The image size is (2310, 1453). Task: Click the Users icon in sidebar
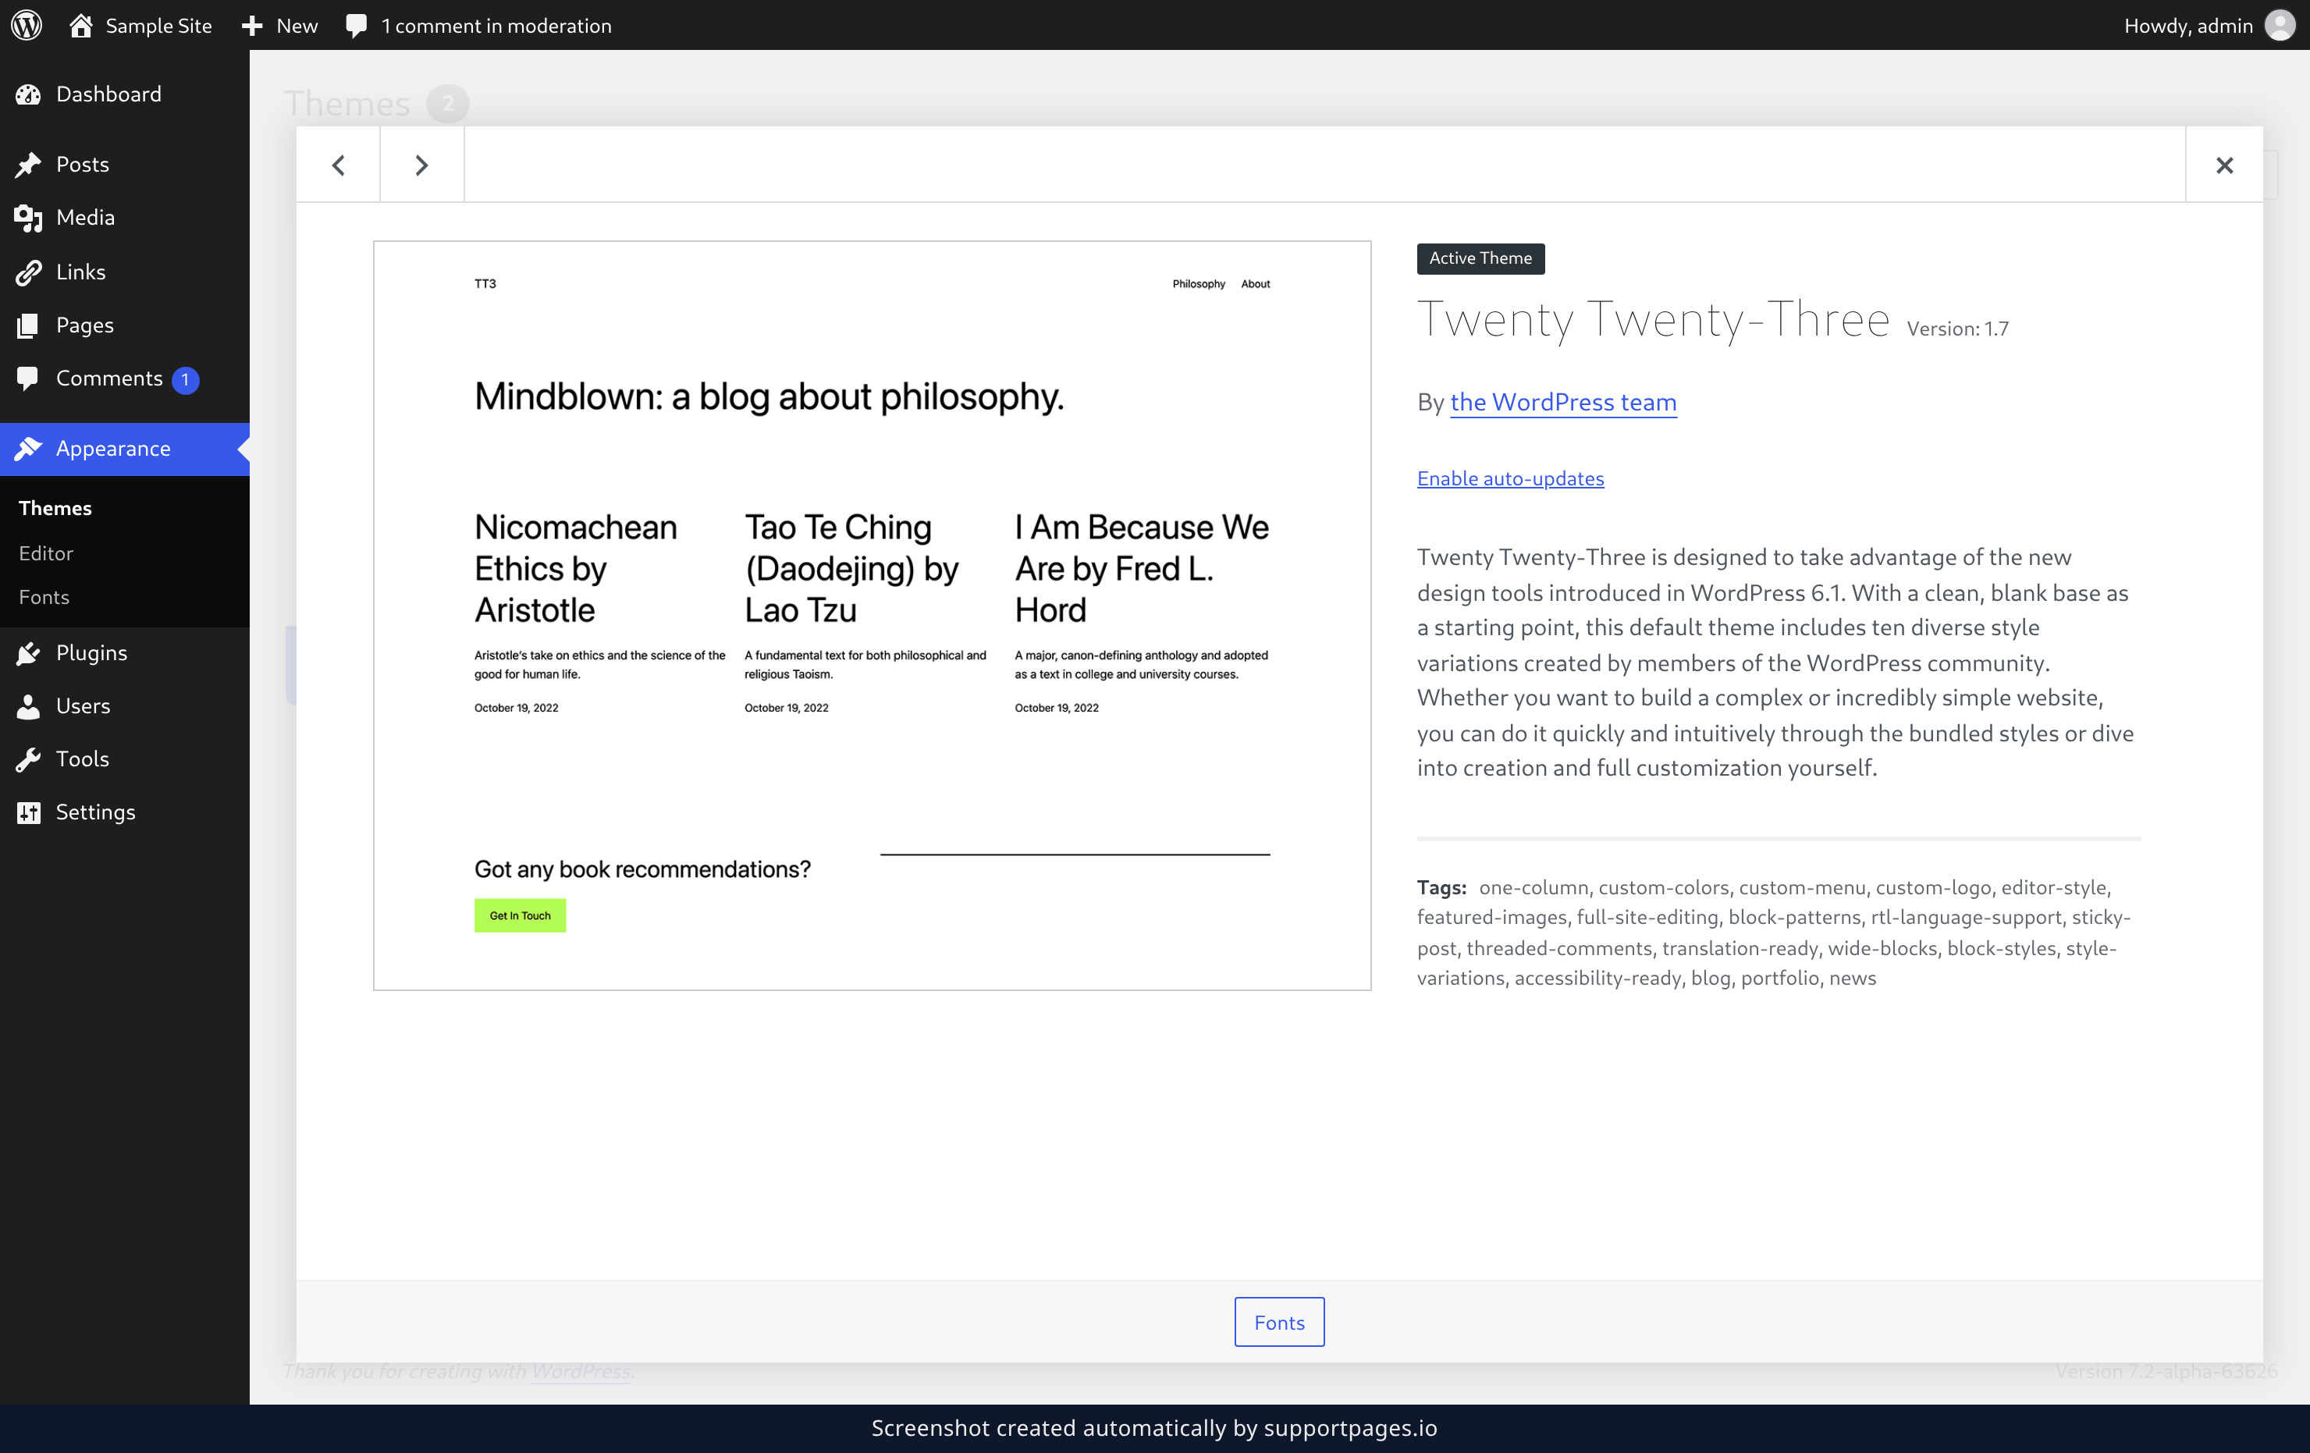pyautogui.click(x=28, y=707)
